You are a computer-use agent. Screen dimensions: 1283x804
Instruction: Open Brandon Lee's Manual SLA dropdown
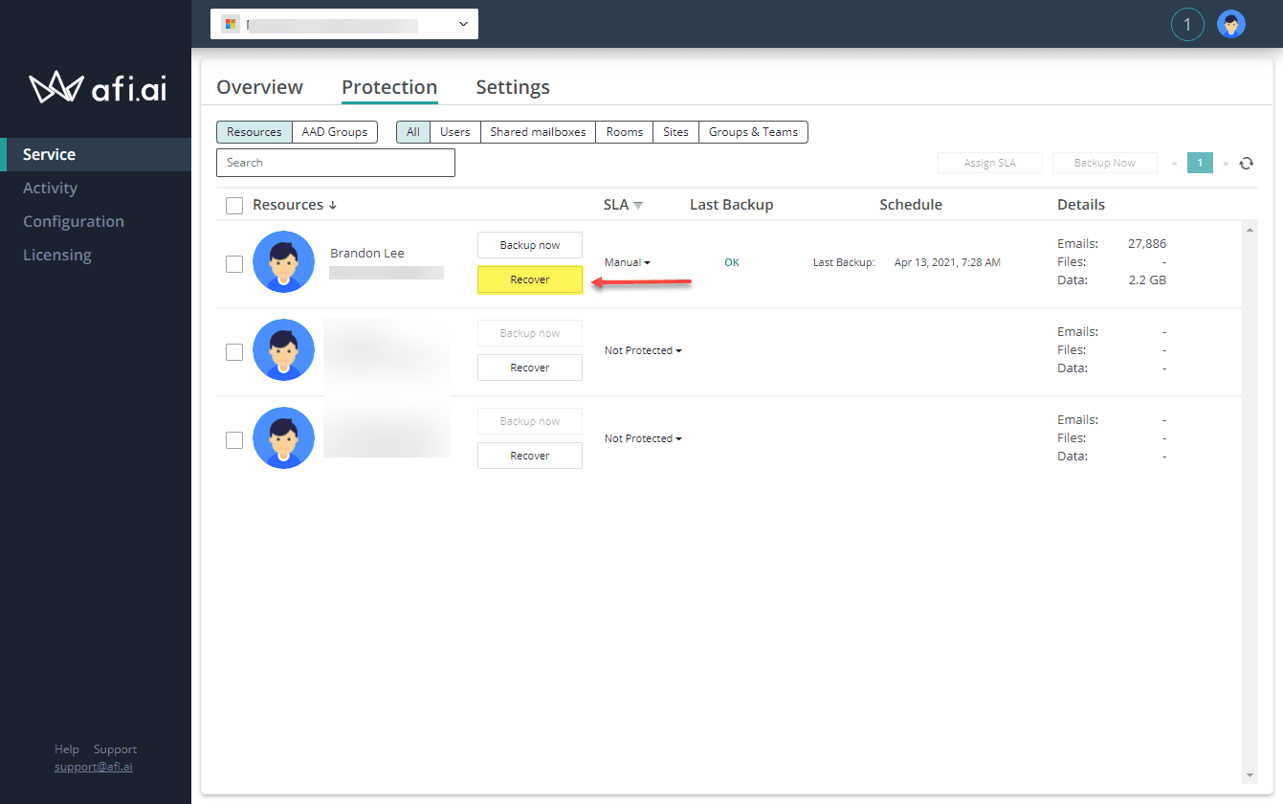pos(627,261)
